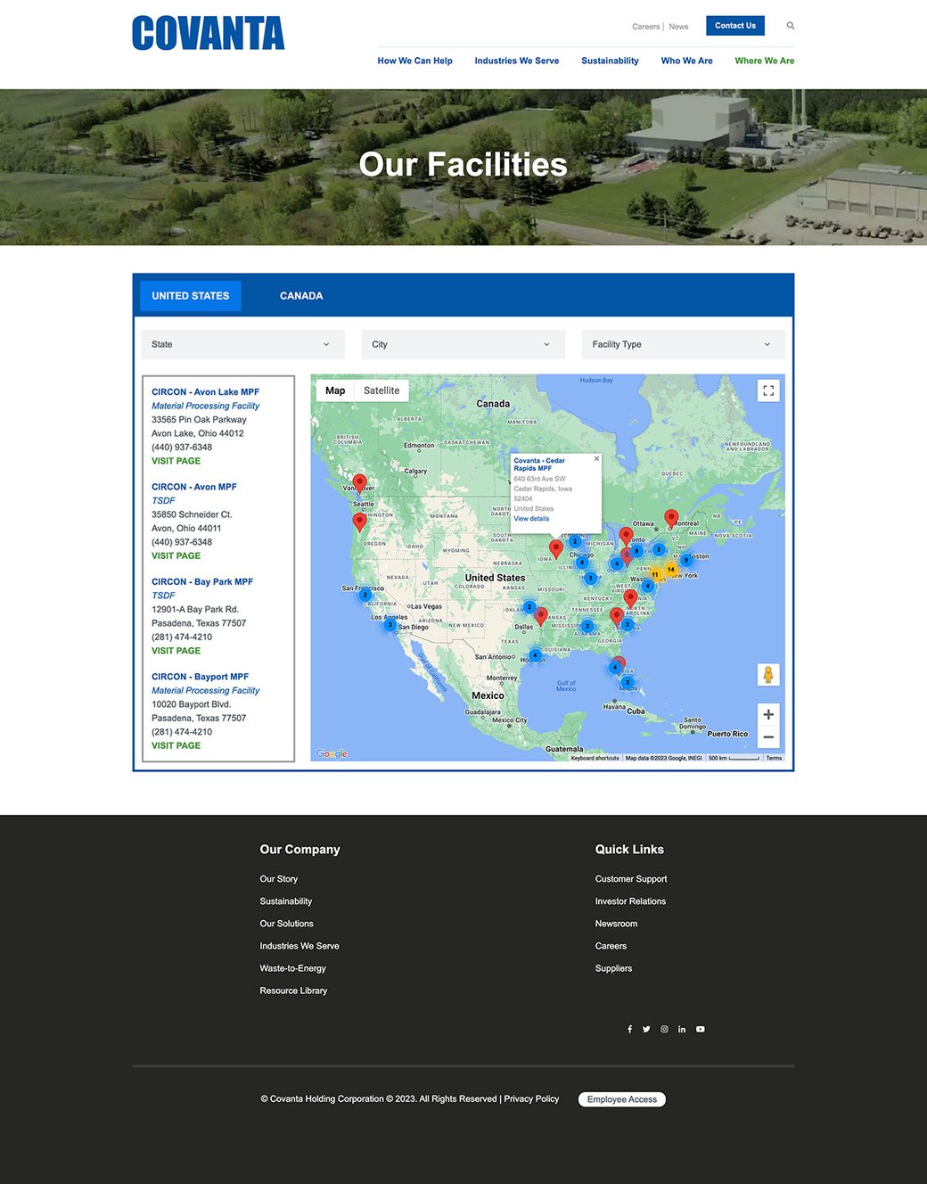Image resolution: width=927 pixels, height=1184 pixels.
Task: Click VISIT PAGE for CIRCON - Avon Lake MPF
Action: [176, 461]
